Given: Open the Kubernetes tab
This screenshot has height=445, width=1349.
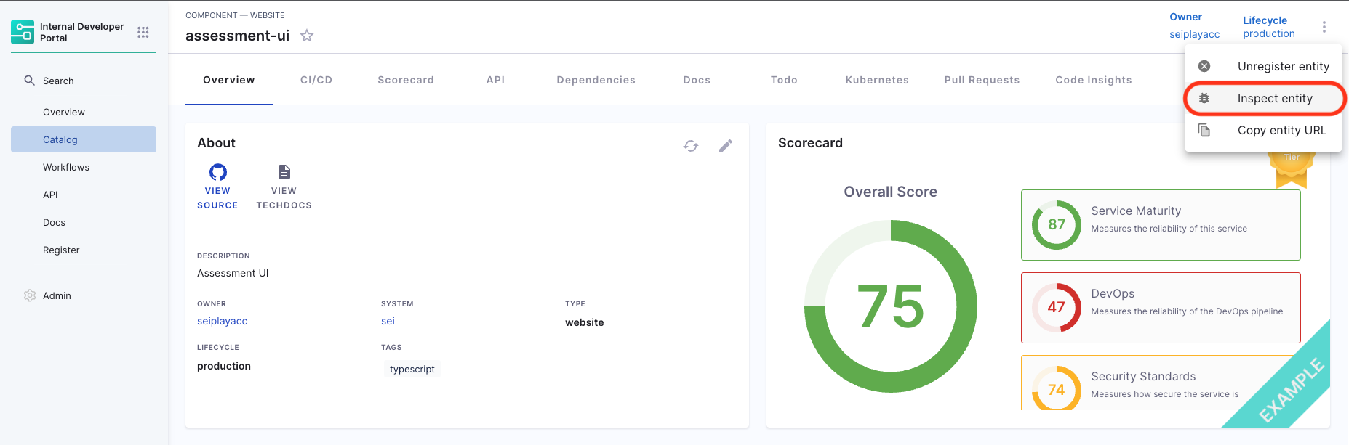Looking at the screenshot, I should pos(876,80).
